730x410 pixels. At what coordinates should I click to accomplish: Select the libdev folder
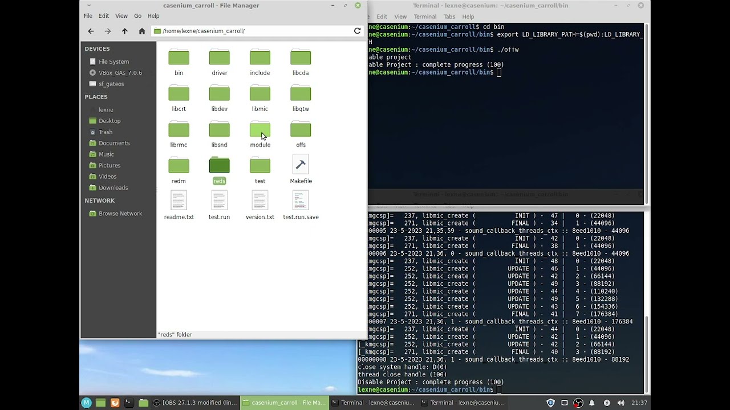219,98
